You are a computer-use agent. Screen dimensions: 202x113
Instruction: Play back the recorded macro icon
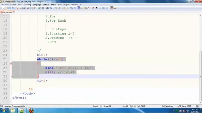tap(100, 8)
